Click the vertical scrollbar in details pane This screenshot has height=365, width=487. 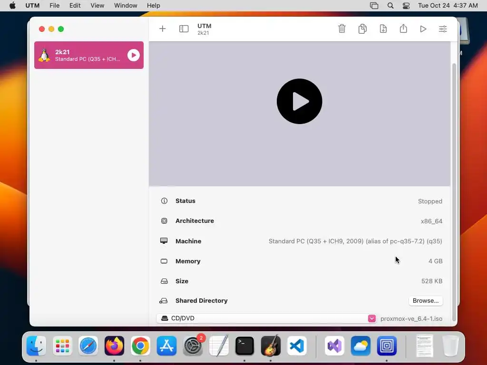[x=454, y=192]
